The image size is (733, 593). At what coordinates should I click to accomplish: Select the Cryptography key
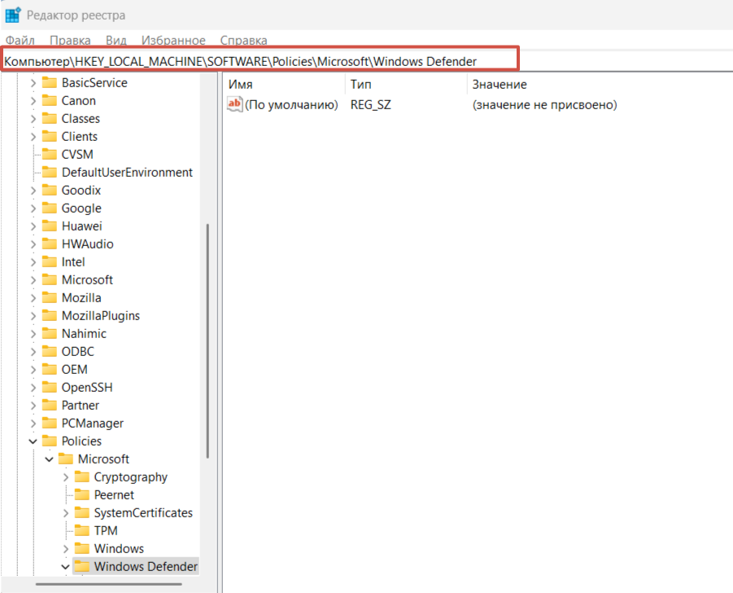(130, 477)
